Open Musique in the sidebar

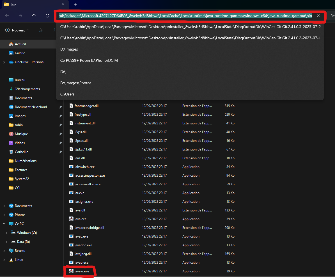coord(21,134)
